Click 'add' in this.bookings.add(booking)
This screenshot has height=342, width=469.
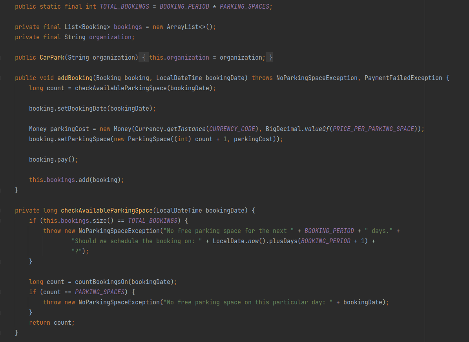click(x=84, y=180)
